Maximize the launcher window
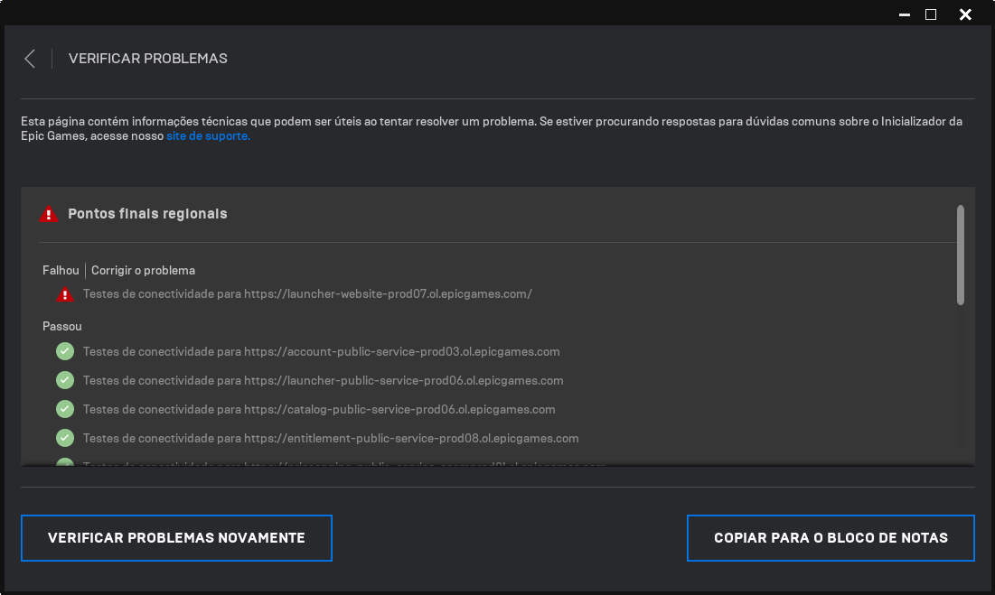Image resolution: width=995 pixels, height=595 pixels. (931, 14)
